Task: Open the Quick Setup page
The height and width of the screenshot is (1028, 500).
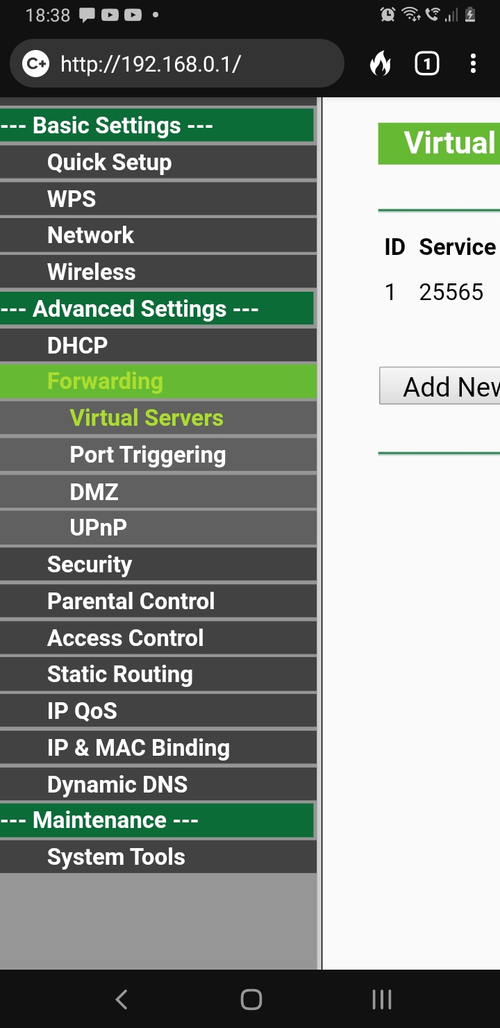Action: 109,163
